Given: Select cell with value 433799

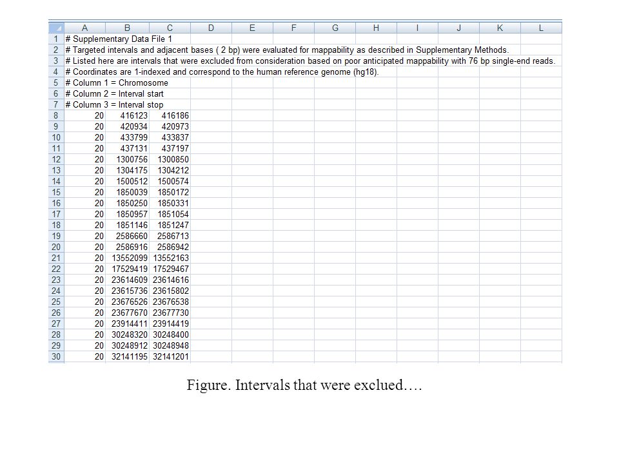Looking at the screenshot, I should [x=127, y=137].
